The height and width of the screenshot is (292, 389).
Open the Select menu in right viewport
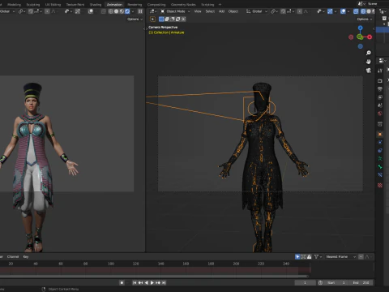tap(210, 11)
